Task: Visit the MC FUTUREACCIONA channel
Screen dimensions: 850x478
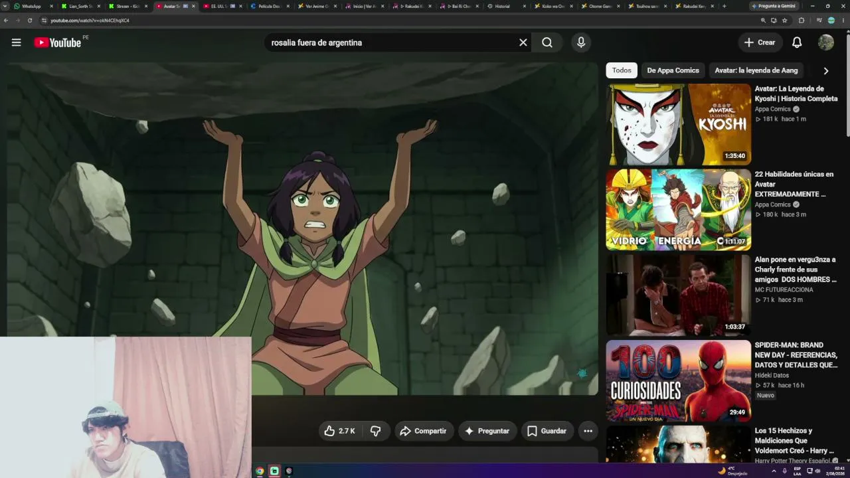Action: [x=784, y=289]
